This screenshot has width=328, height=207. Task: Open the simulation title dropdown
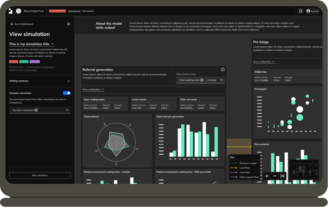pyautogui.click(x=31, y=44)
